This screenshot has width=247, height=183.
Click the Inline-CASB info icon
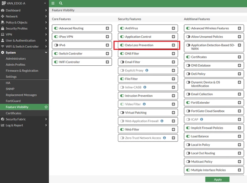tap(145, 87)
